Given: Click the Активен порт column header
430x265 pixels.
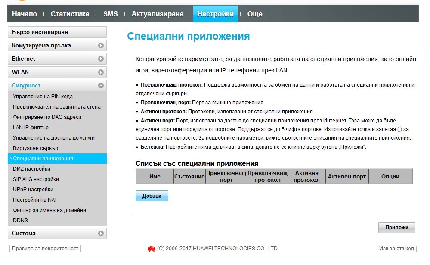Looking at the screenshot, I should coord(347,177).
